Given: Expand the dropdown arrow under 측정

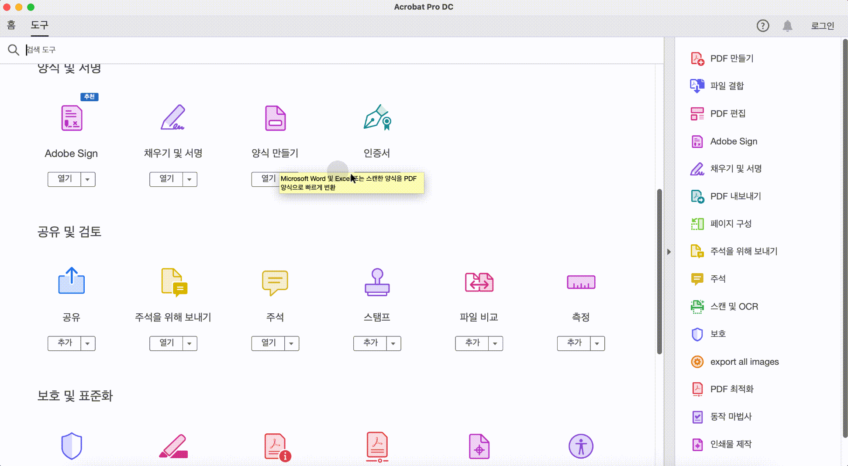Looking at the screenshot, I should click(x=597, y=343).
